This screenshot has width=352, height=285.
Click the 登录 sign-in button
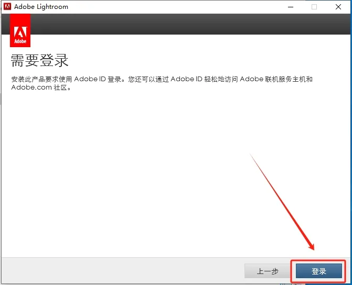pos(318,271)
